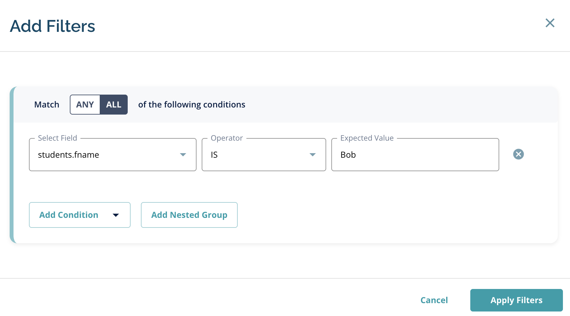Click the Select Field floating label
570x316 pixels.
pos(58,138)
